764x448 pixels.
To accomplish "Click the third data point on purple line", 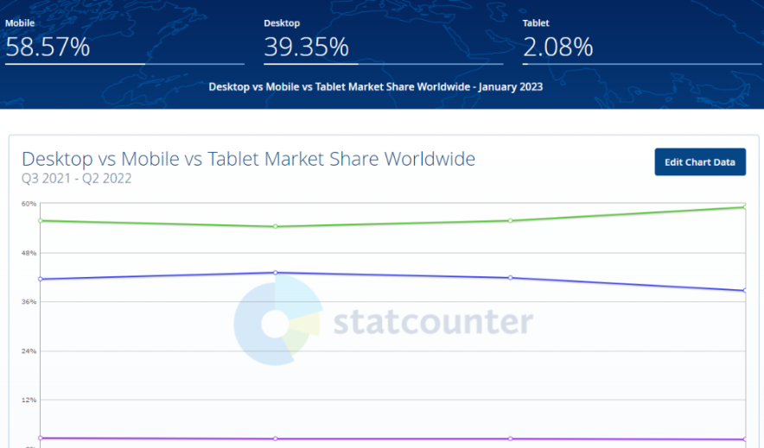I will 511,439.
